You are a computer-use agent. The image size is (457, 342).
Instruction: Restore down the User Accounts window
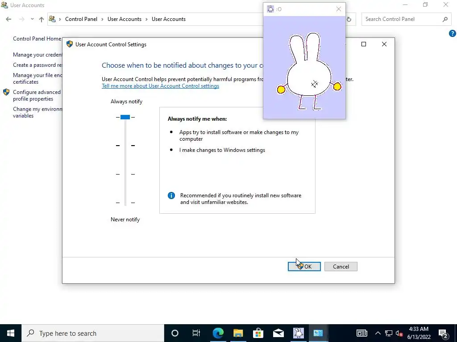(x=425, y=5)
